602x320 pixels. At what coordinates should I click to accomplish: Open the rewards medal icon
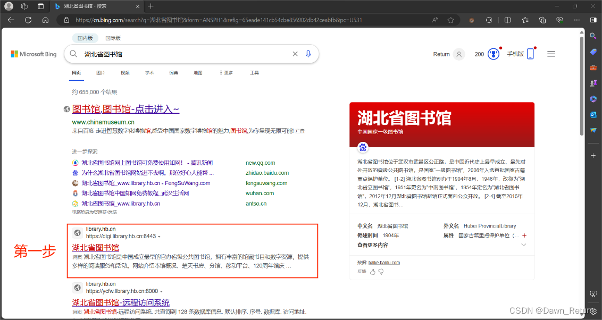pyautogui.click(x=494, y=54)
